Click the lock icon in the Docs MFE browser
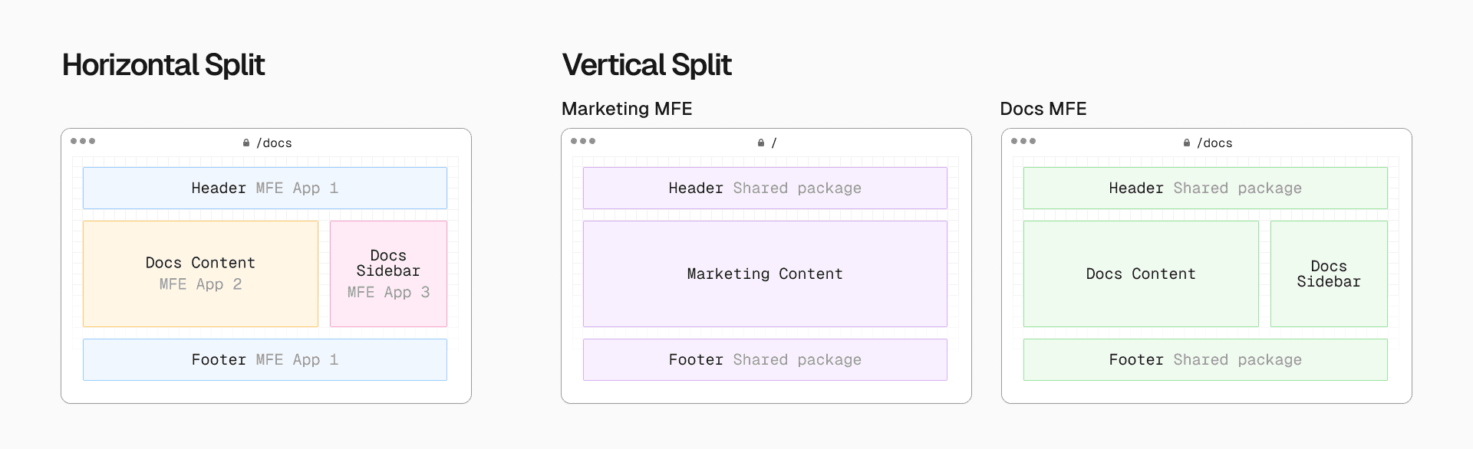The width and height of the screenshot is (1473, 449). pyautogui.click(x=1187, y=143)
